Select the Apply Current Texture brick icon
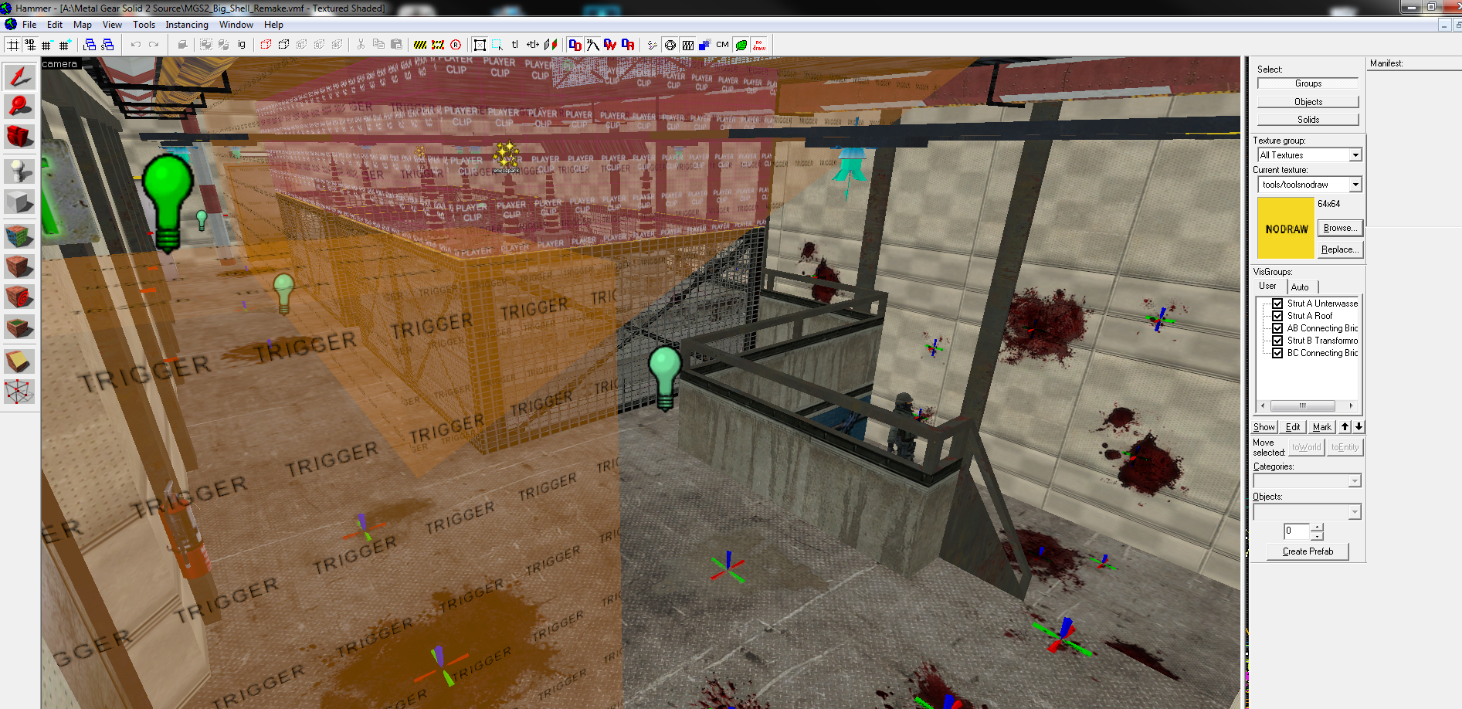Image resolution: width=1462 pixels, height=709 pixels. [19, 266]
